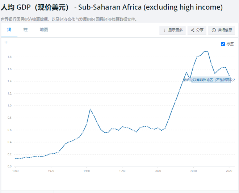Click the info icon for 详细信息
Viewport: 239px width, 193px height.
point(214,30)
